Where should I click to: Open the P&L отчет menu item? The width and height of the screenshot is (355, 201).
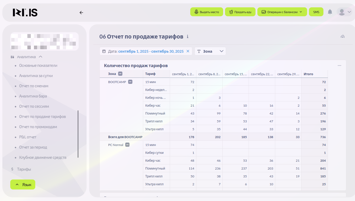click(28, 137)
